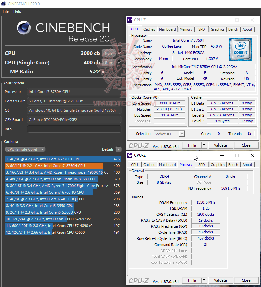Select ranking row 1 Intel Core i7-7700K

coord(63,159)
